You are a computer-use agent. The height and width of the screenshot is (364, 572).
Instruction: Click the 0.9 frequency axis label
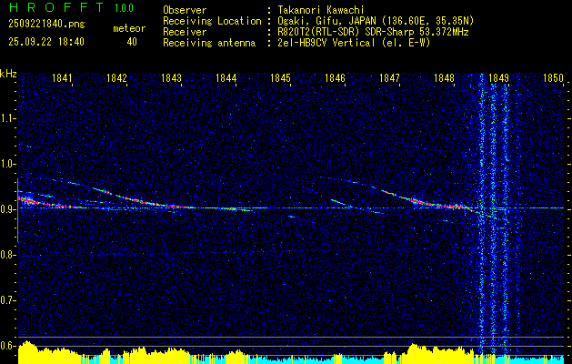(x=6, y=209)
